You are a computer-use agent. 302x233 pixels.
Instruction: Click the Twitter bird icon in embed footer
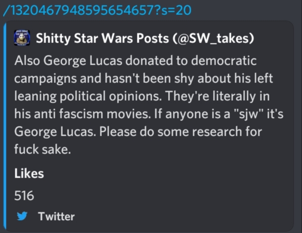[22, 216]
